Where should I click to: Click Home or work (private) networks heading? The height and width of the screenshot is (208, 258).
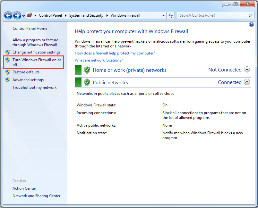(130, 70)
